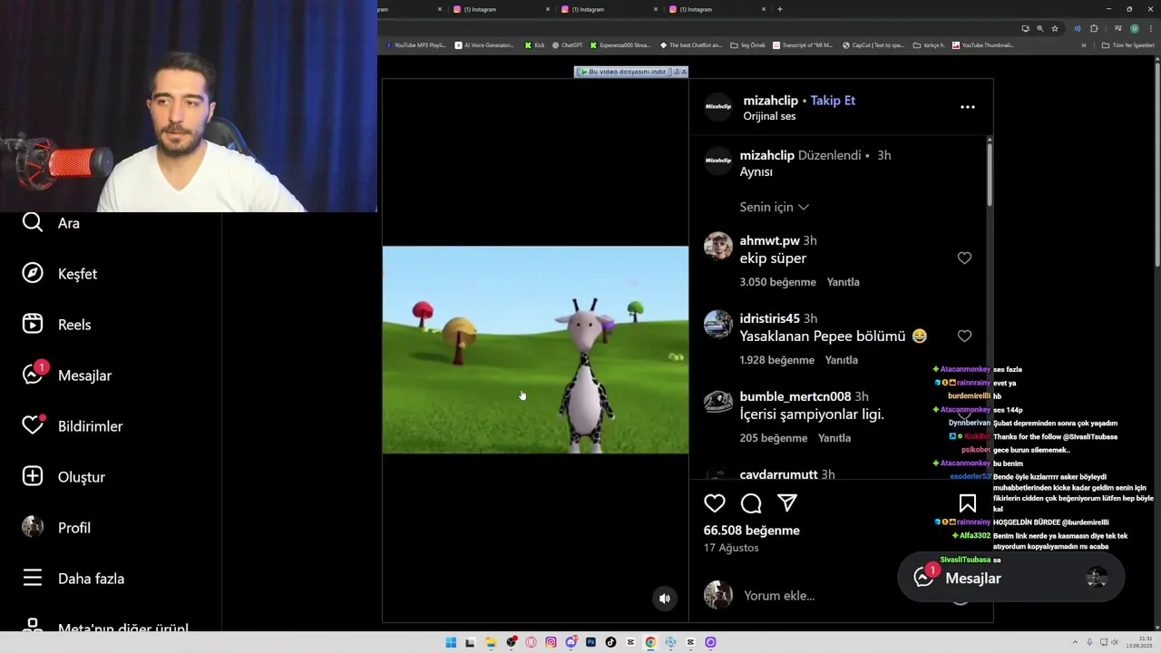This screenshot has width=1161, height=653.
Task: Open a new browser tab
Action: [780, 9]
